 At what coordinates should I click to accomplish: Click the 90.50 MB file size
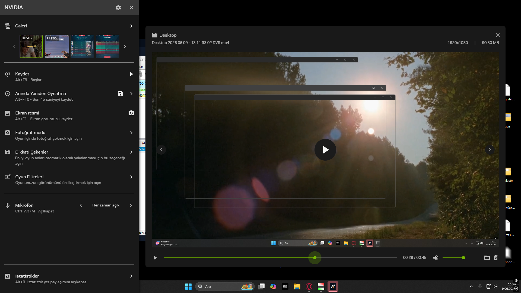coord(491,43)
